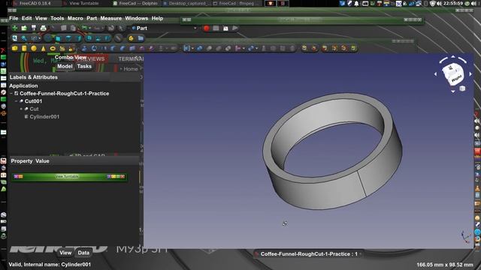Open the Macros dialog icon
The image size is (481, 270).
(225, 28)
